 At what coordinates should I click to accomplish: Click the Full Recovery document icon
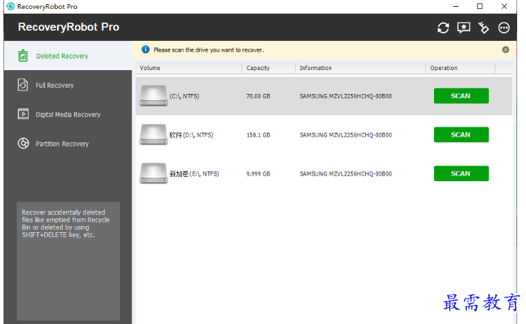(x=22, y=85)
